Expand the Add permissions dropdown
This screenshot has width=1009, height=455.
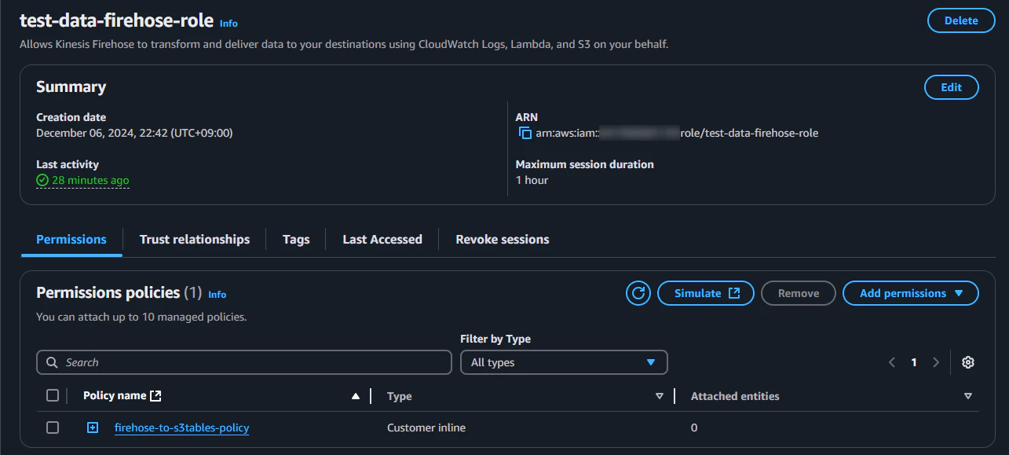coord(911,293)
